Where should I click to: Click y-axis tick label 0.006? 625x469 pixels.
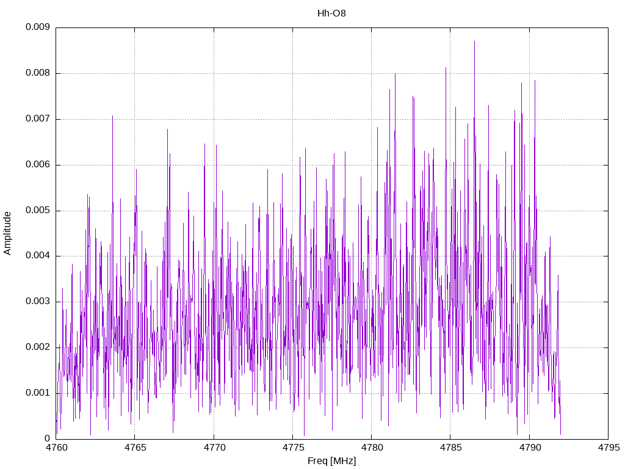pyautogui.click(x=38, y=165)
